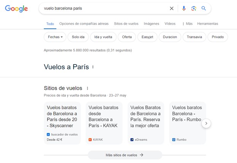Screen dimensions: 237x163
Task: Click the KAYAK favicon icon
Action: click(x=90, y=139)
